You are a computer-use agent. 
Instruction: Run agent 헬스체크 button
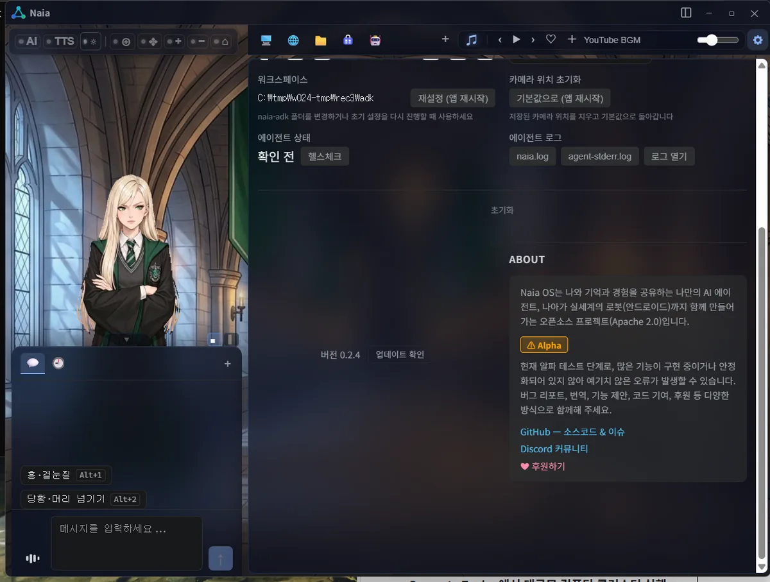(325, 157)
